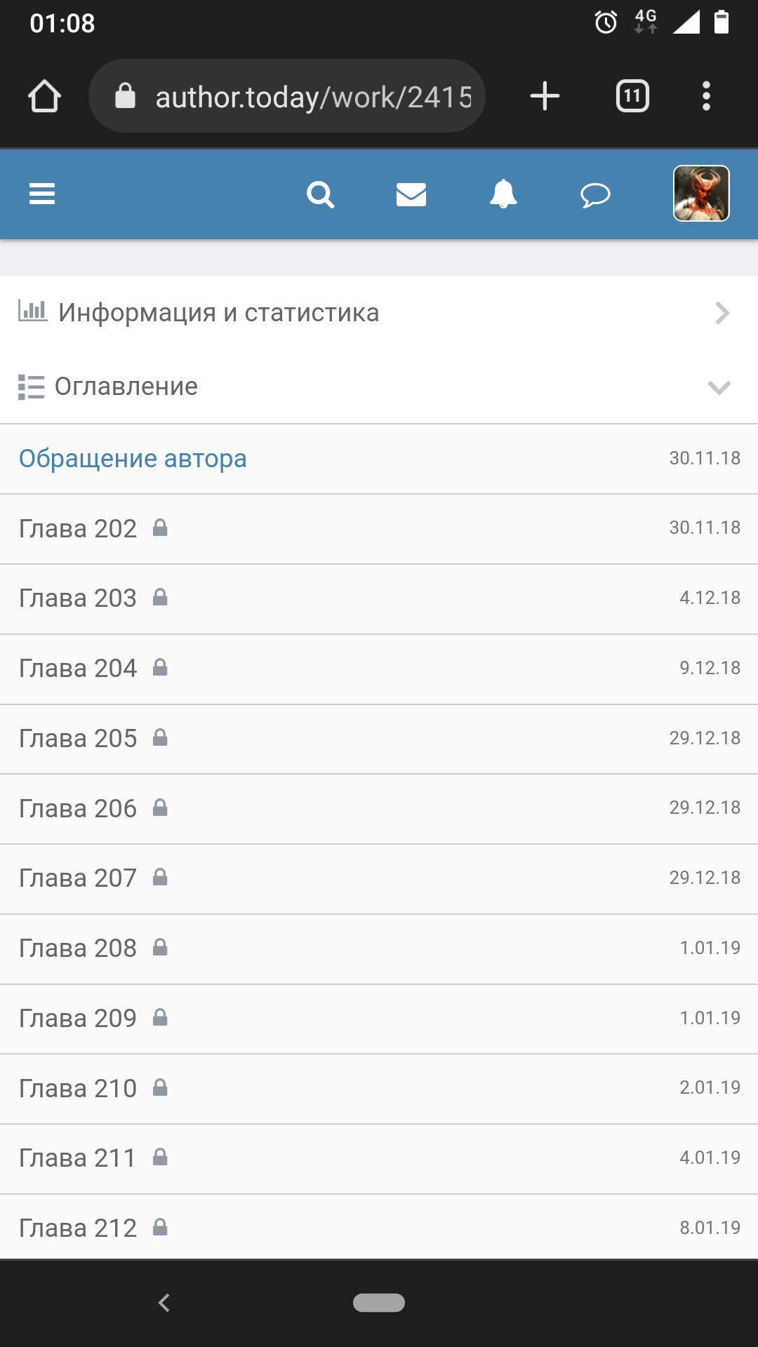Open the Обращение автора link
The height and width of the screenshot is (1347, 758).
[x=133, y=459]
